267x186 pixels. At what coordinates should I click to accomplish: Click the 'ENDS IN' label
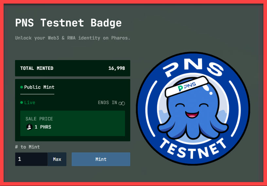(x=107, y=102)
